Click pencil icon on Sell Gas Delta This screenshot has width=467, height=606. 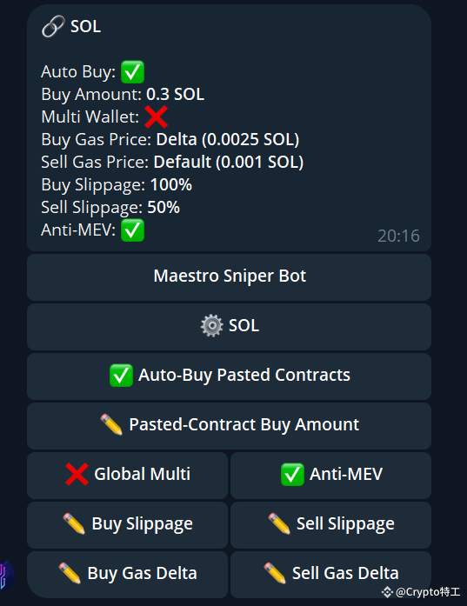pos(275,573)
